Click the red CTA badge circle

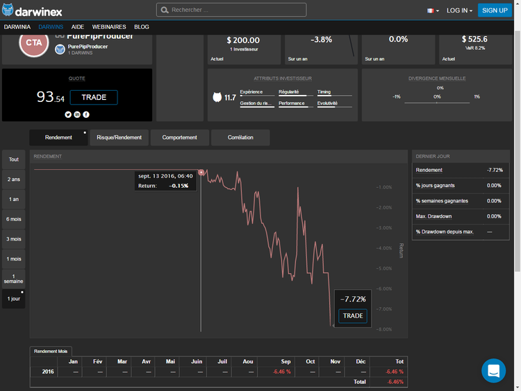coord(32,43)
